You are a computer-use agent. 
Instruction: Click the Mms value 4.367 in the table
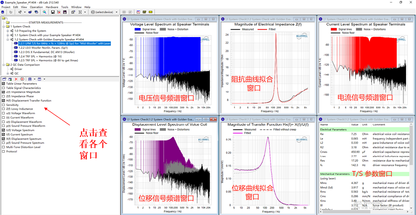pos(354,183)
